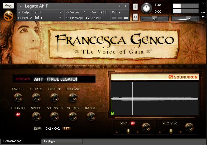Viewport: 207px width, 145px height.
Task: Click the Tune knob
Action: pos(148,8)
